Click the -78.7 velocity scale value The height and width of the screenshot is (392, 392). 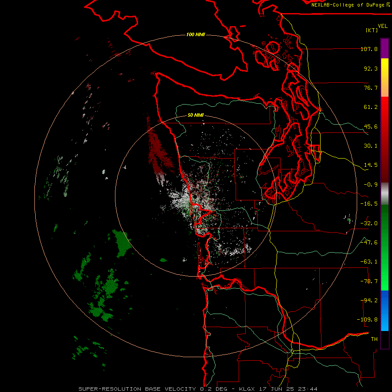click(x=369, y=281)
